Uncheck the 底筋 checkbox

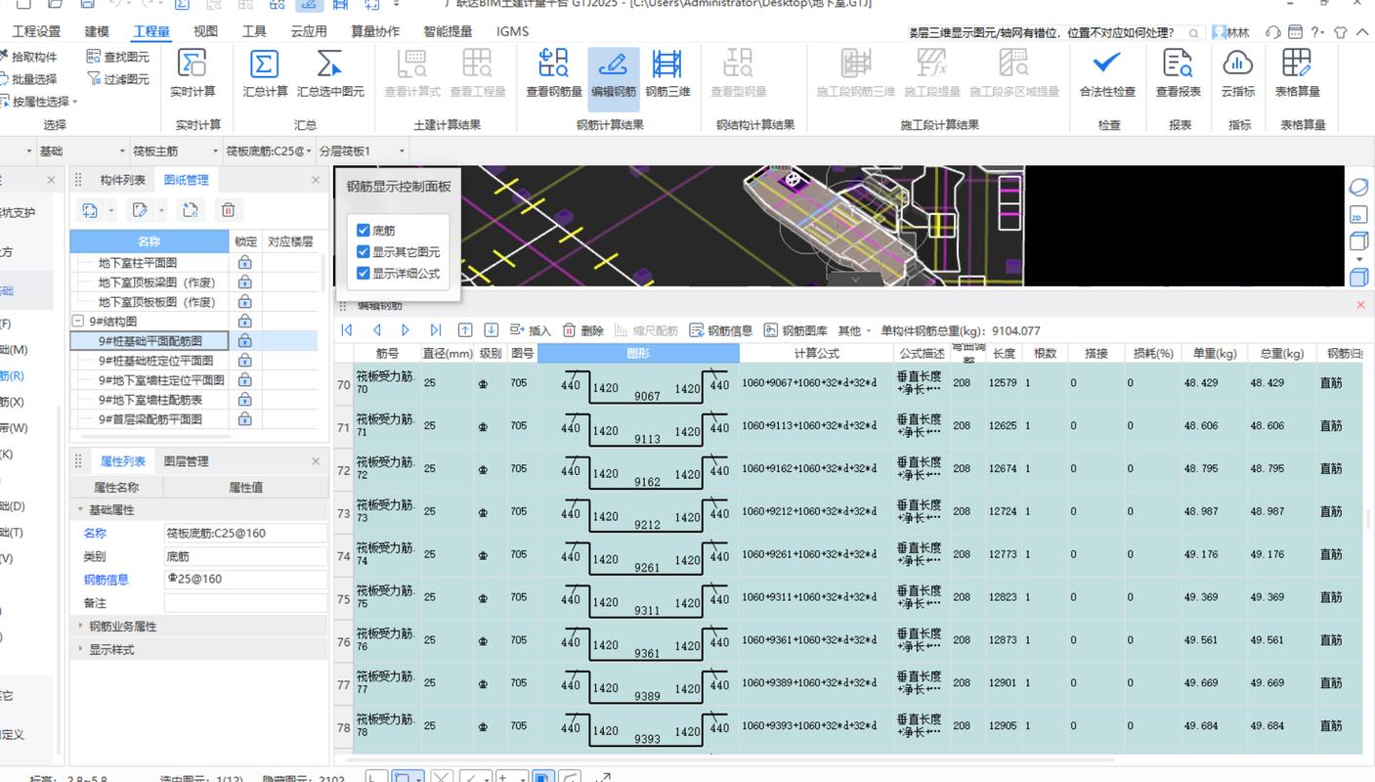tap(364, 231)
